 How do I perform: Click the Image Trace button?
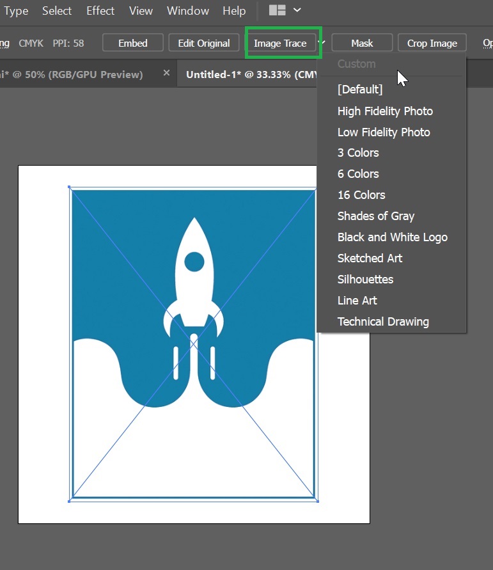pyautogui.click(x=280, y=44)
